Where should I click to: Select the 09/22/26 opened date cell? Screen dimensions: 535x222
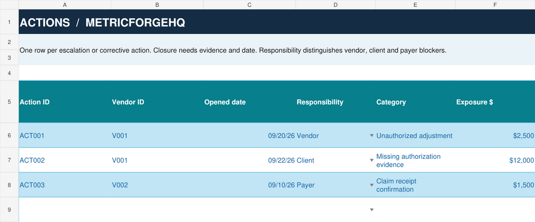click(x=249, y=160)
